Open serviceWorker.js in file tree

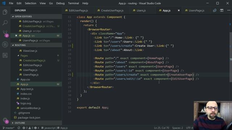click(x=36, y=108)
